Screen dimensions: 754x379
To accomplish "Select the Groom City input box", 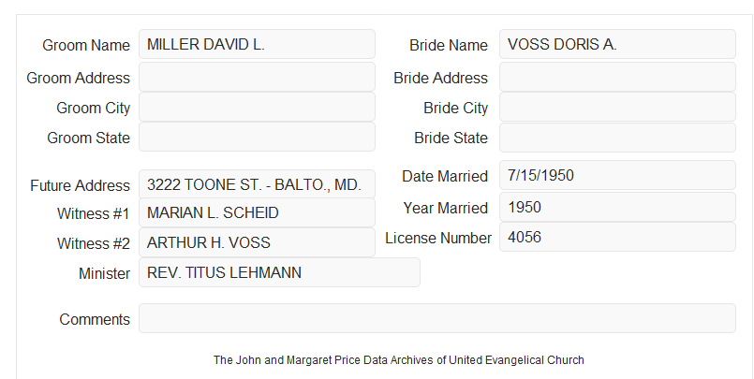I will pyautogui.click(x=257, y=107).
